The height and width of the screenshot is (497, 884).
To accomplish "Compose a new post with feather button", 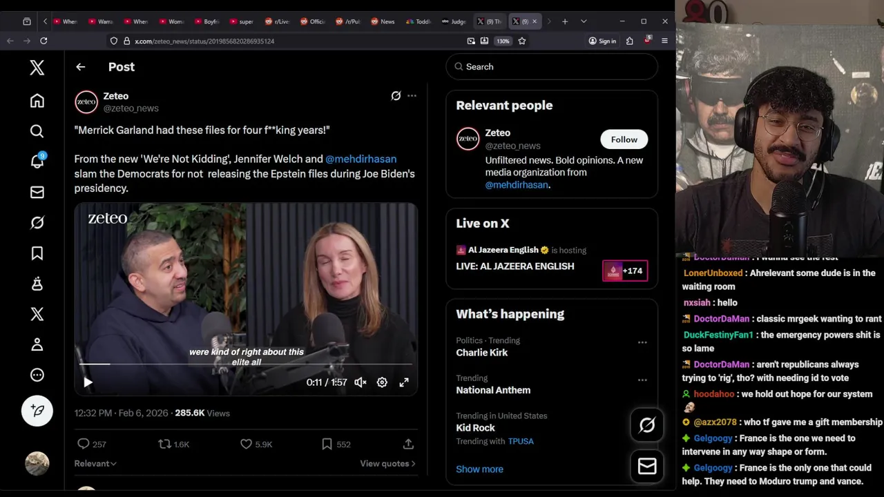I will (37, 411).
